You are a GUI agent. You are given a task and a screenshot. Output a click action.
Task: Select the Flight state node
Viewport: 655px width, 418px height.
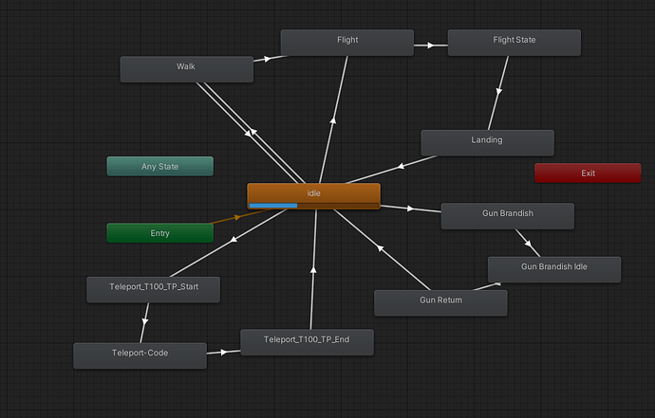click(347, 43)
